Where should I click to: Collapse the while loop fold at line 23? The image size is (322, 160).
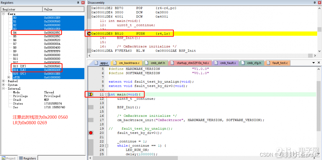coord(106,146)
